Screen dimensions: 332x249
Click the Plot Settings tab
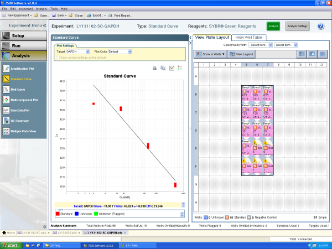[x=65, y=45]
